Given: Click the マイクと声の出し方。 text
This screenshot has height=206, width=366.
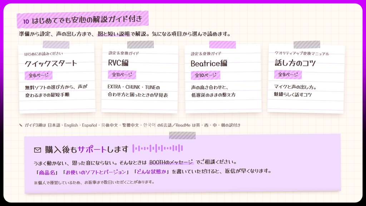Looking at the screenshot, I should tap(295, 87).
